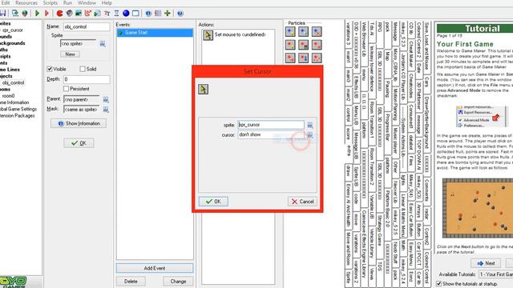
Task: Toggle the Solid checkbox
Action: [83, 69]
